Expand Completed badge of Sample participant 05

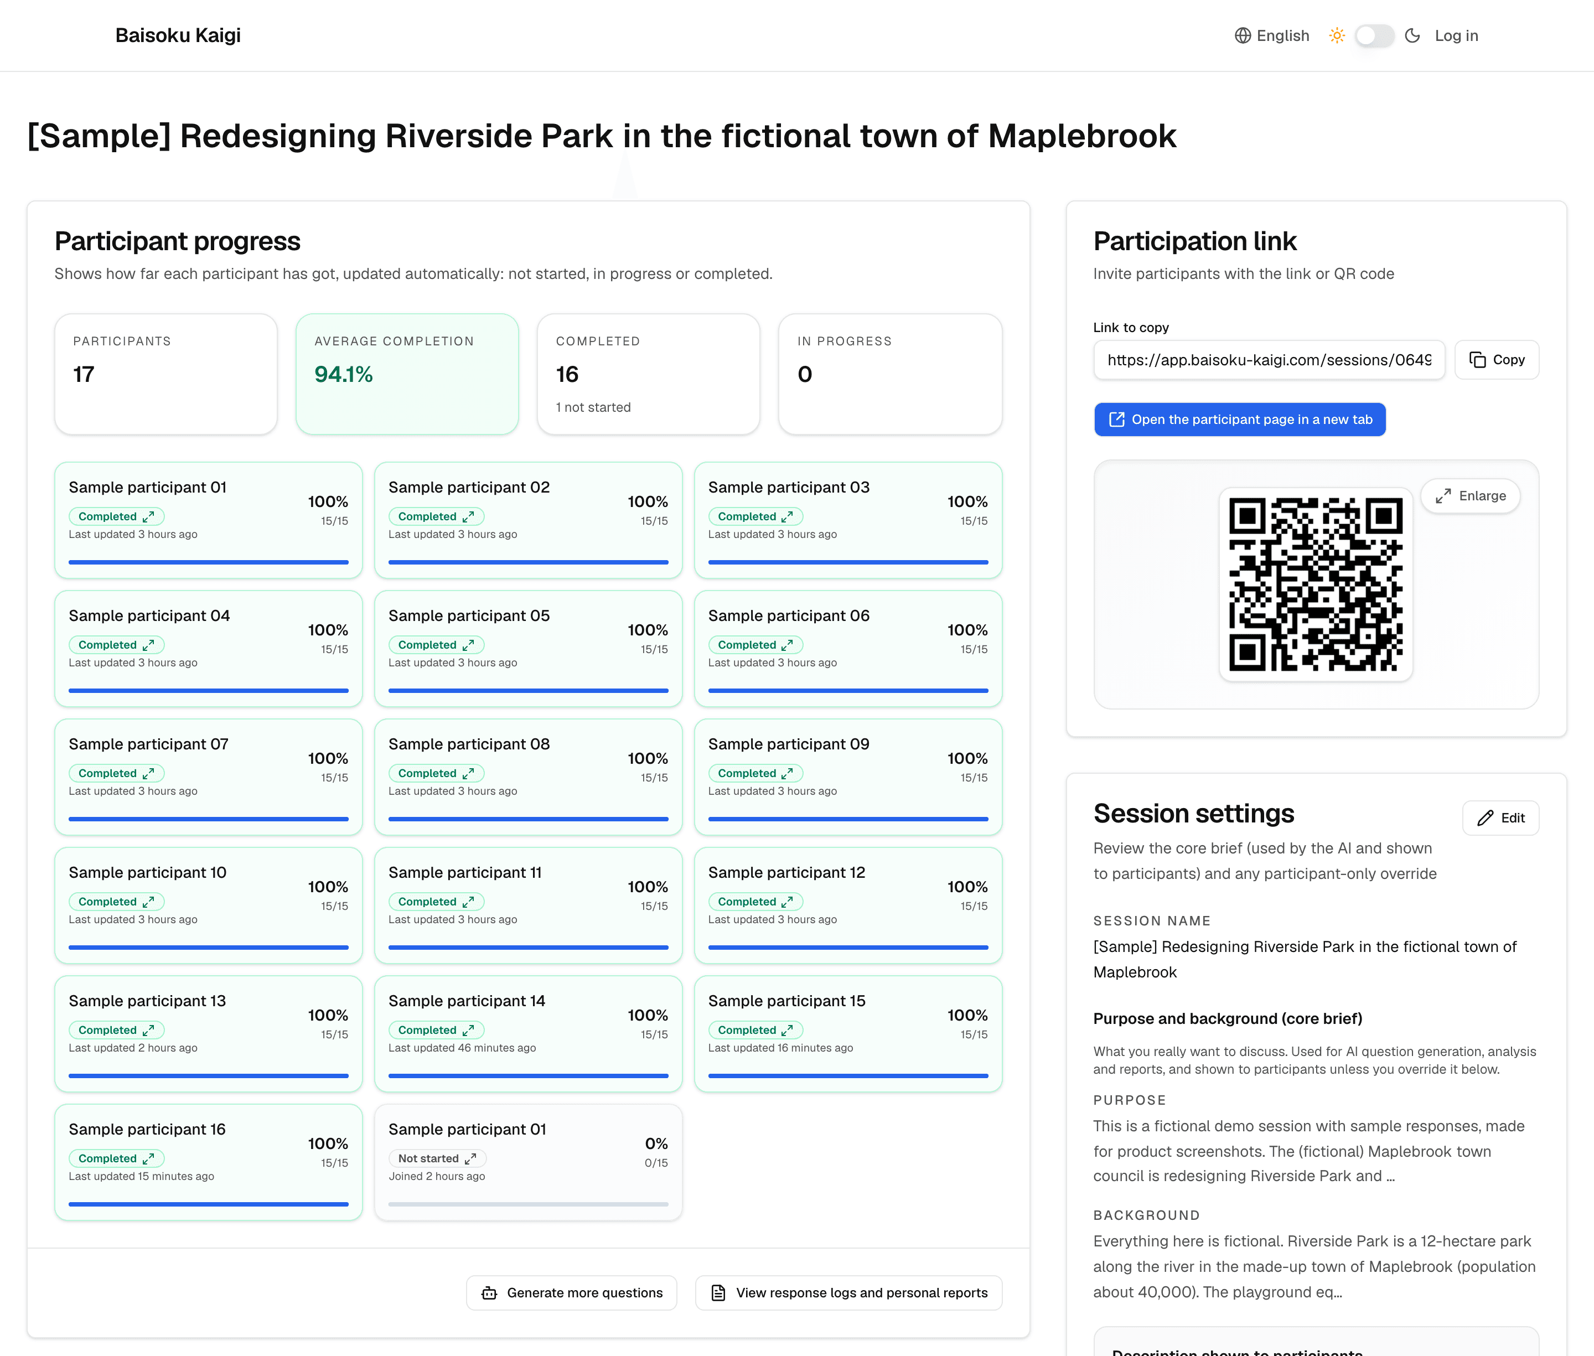click(436, 645)
